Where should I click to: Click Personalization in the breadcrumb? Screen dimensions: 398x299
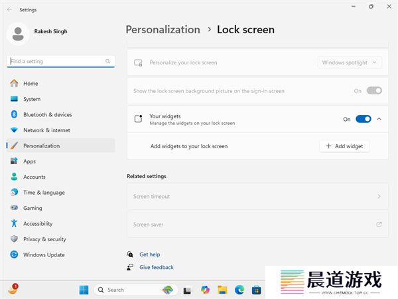point(163,29)
